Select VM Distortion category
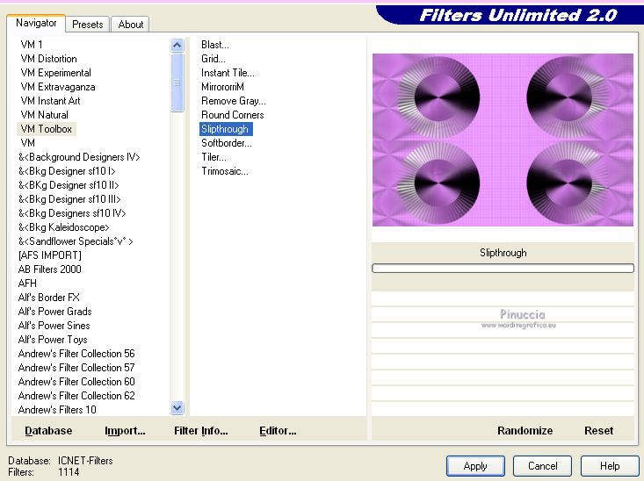The width and height of the screenshot is (644, 481). [49, 59]
